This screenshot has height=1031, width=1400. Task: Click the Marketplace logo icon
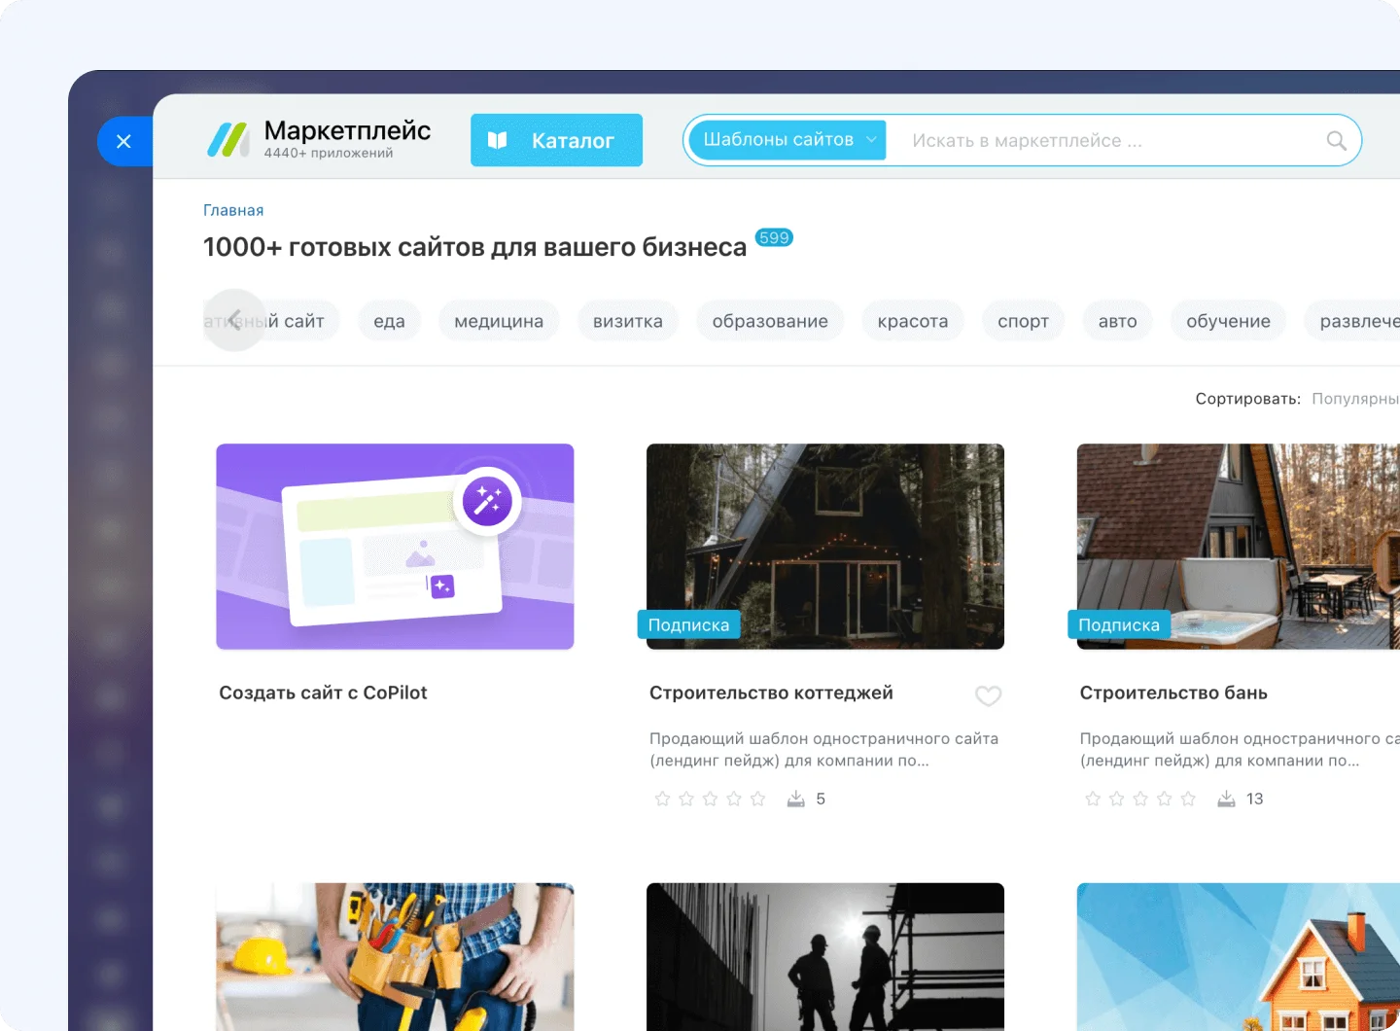point(228,140)
